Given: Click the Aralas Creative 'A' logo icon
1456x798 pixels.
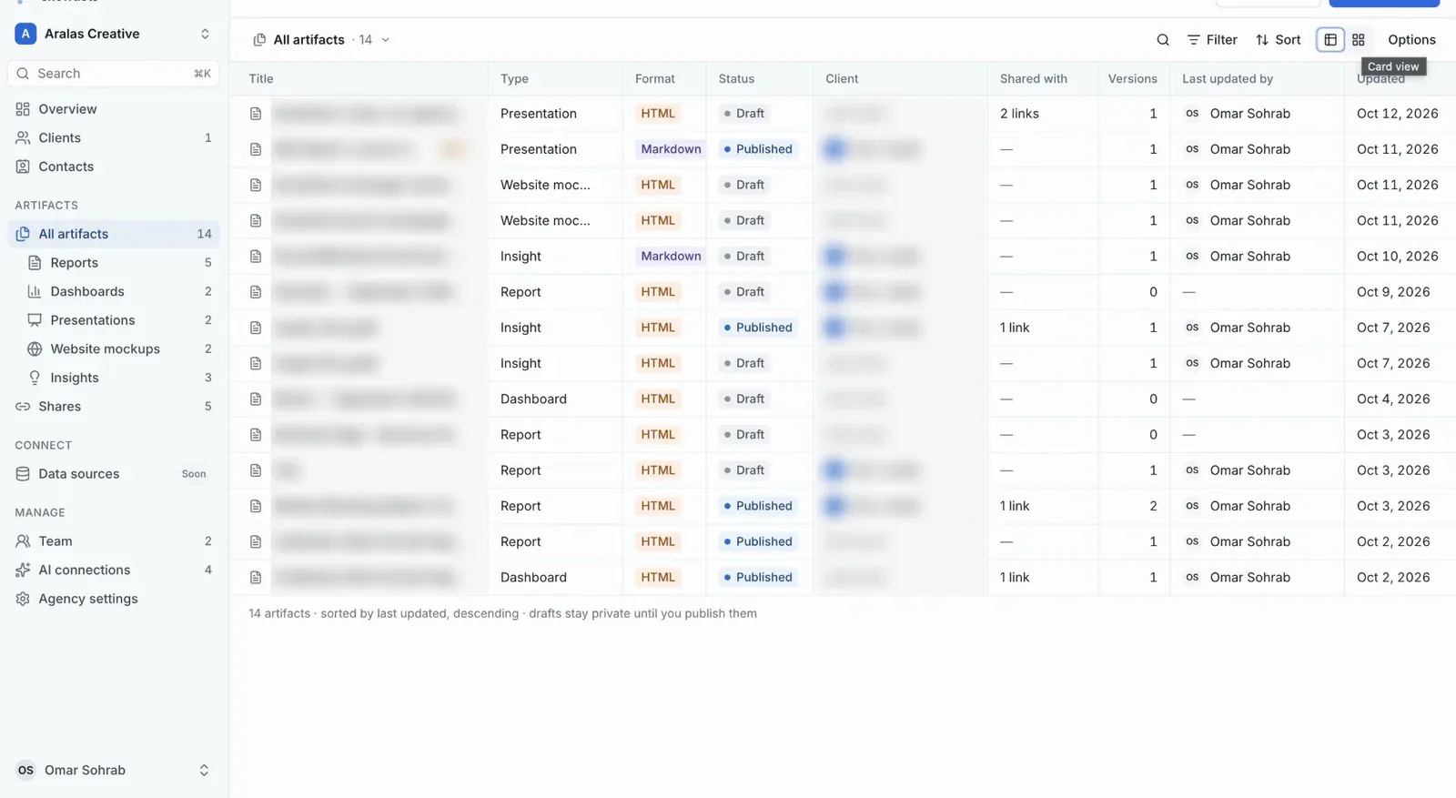Looking at the screenshot, I should 25,34.
